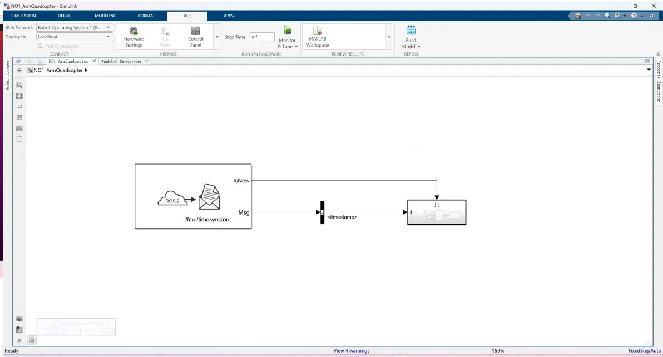Navigate back with the blue arrow
This screenshot has width=663, height=357.
(18, 61)
